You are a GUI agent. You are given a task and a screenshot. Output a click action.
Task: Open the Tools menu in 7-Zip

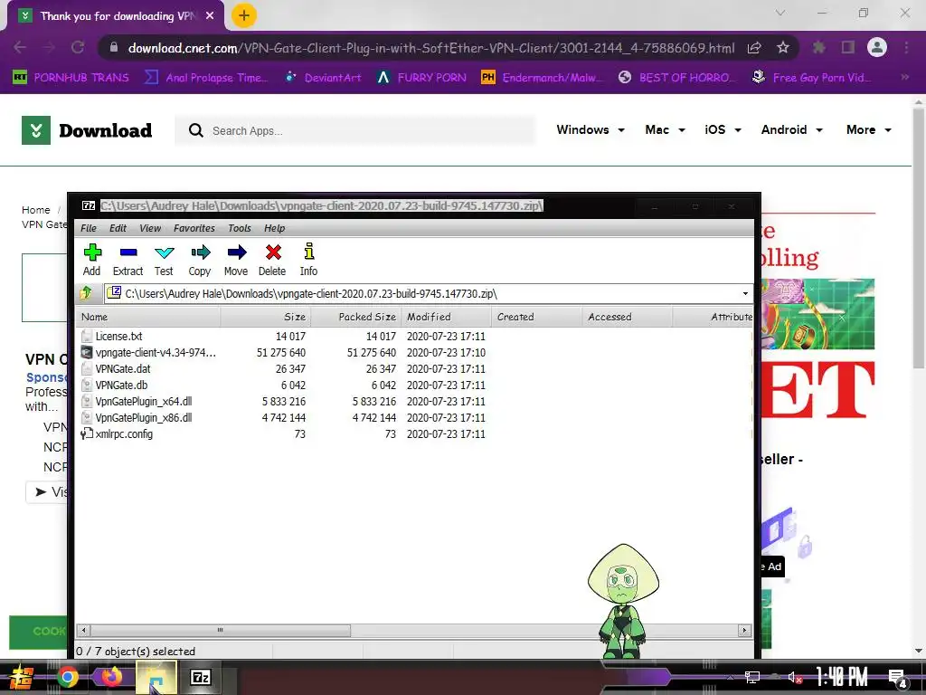[x=239, y=228]
